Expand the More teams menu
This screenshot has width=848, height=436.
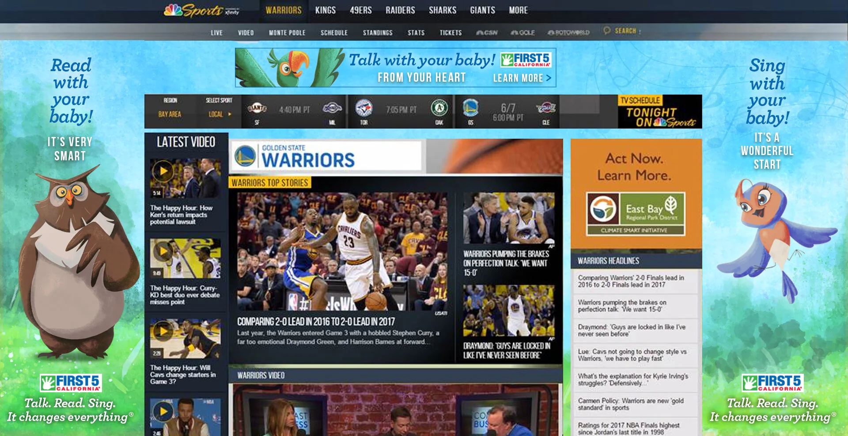(518, 10)
